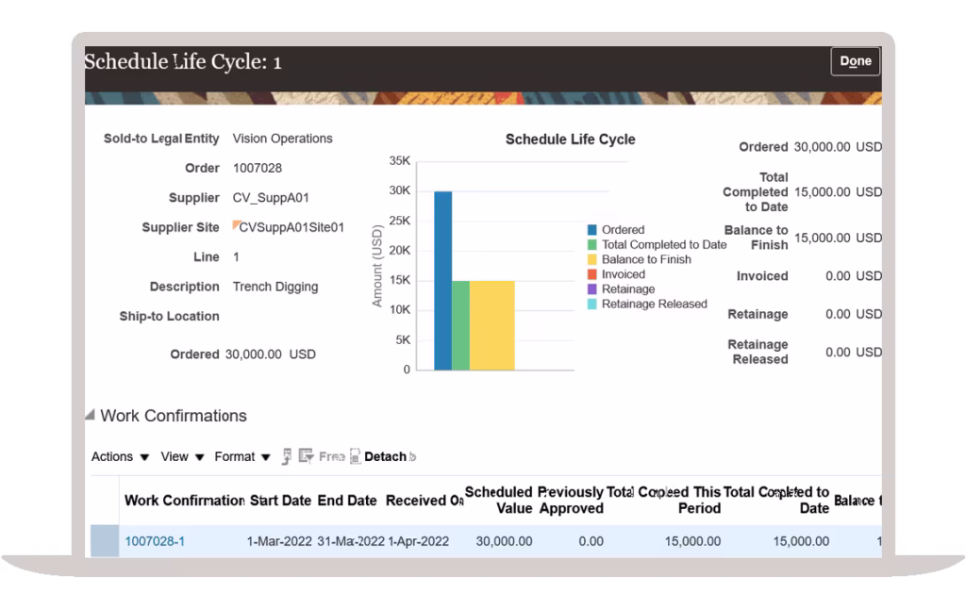Open the View dropdown menu

[182, 456]
